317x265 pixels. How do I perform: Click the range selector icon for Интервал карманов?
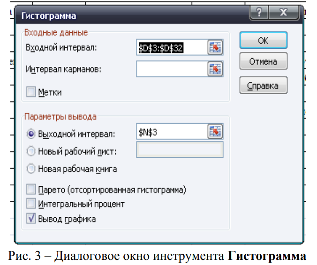coord(215,69)
